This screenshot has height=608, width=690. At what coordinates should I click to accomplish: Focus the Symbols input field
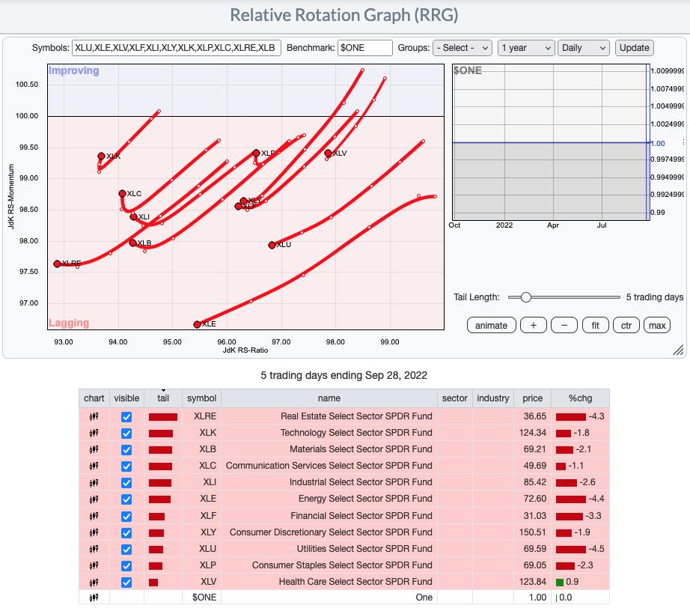click(176, 48)
